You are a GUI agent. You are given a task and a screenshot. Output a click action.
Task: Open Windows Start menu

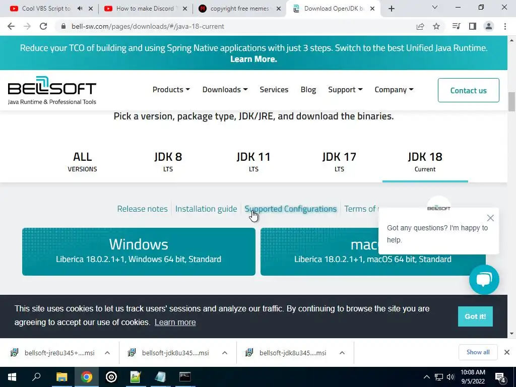12,377
